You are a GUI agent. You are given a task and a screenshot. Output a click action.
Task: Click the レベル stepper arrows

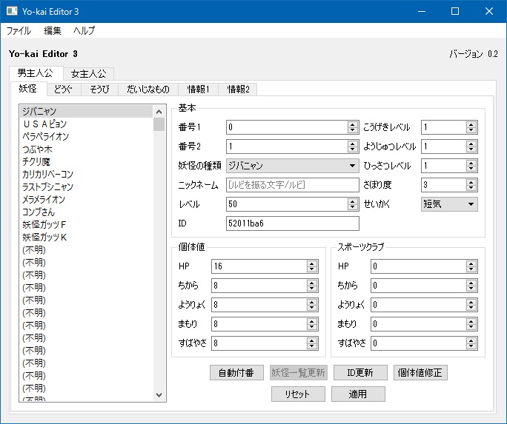353,204
